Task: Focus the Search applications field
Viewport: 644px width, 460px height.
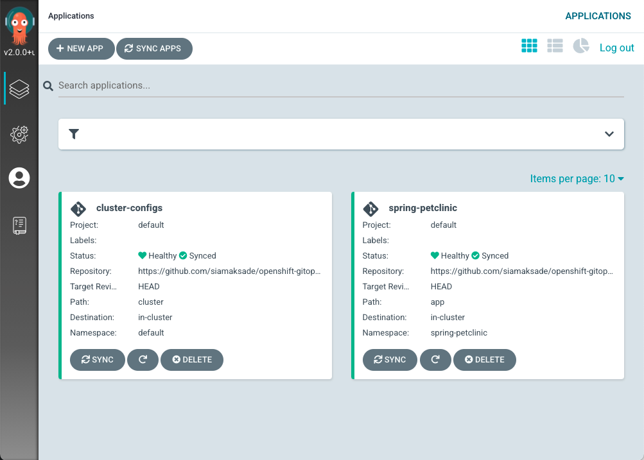Action: [x=341, y=85]
